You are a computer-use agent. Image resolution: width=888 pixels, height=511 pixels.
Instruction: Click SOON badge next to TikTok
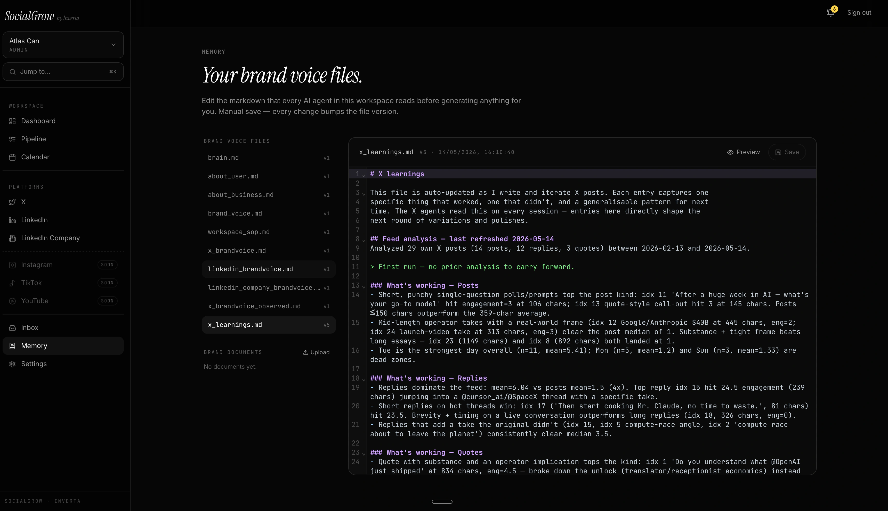[x=107, y=283]
